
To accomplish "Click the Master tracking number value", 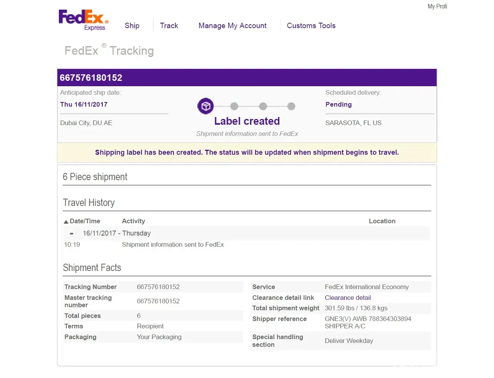I will click(158, 301).
